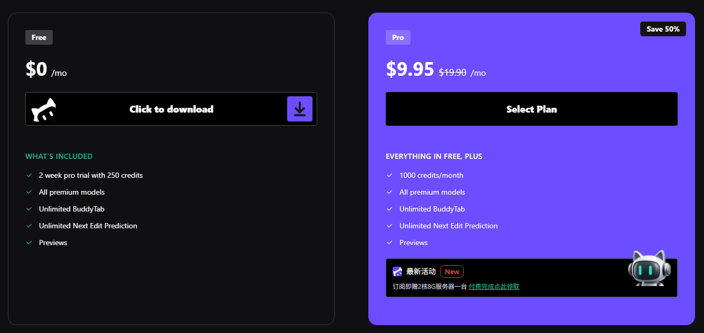The height and width of the screenshot is (333, 704).
Task: Click the crossed-out $19.90 price
Action: (x=453, y=73)
